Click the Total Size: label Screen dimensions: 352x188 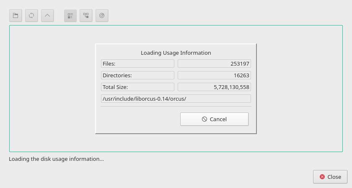tap(137, 87)
